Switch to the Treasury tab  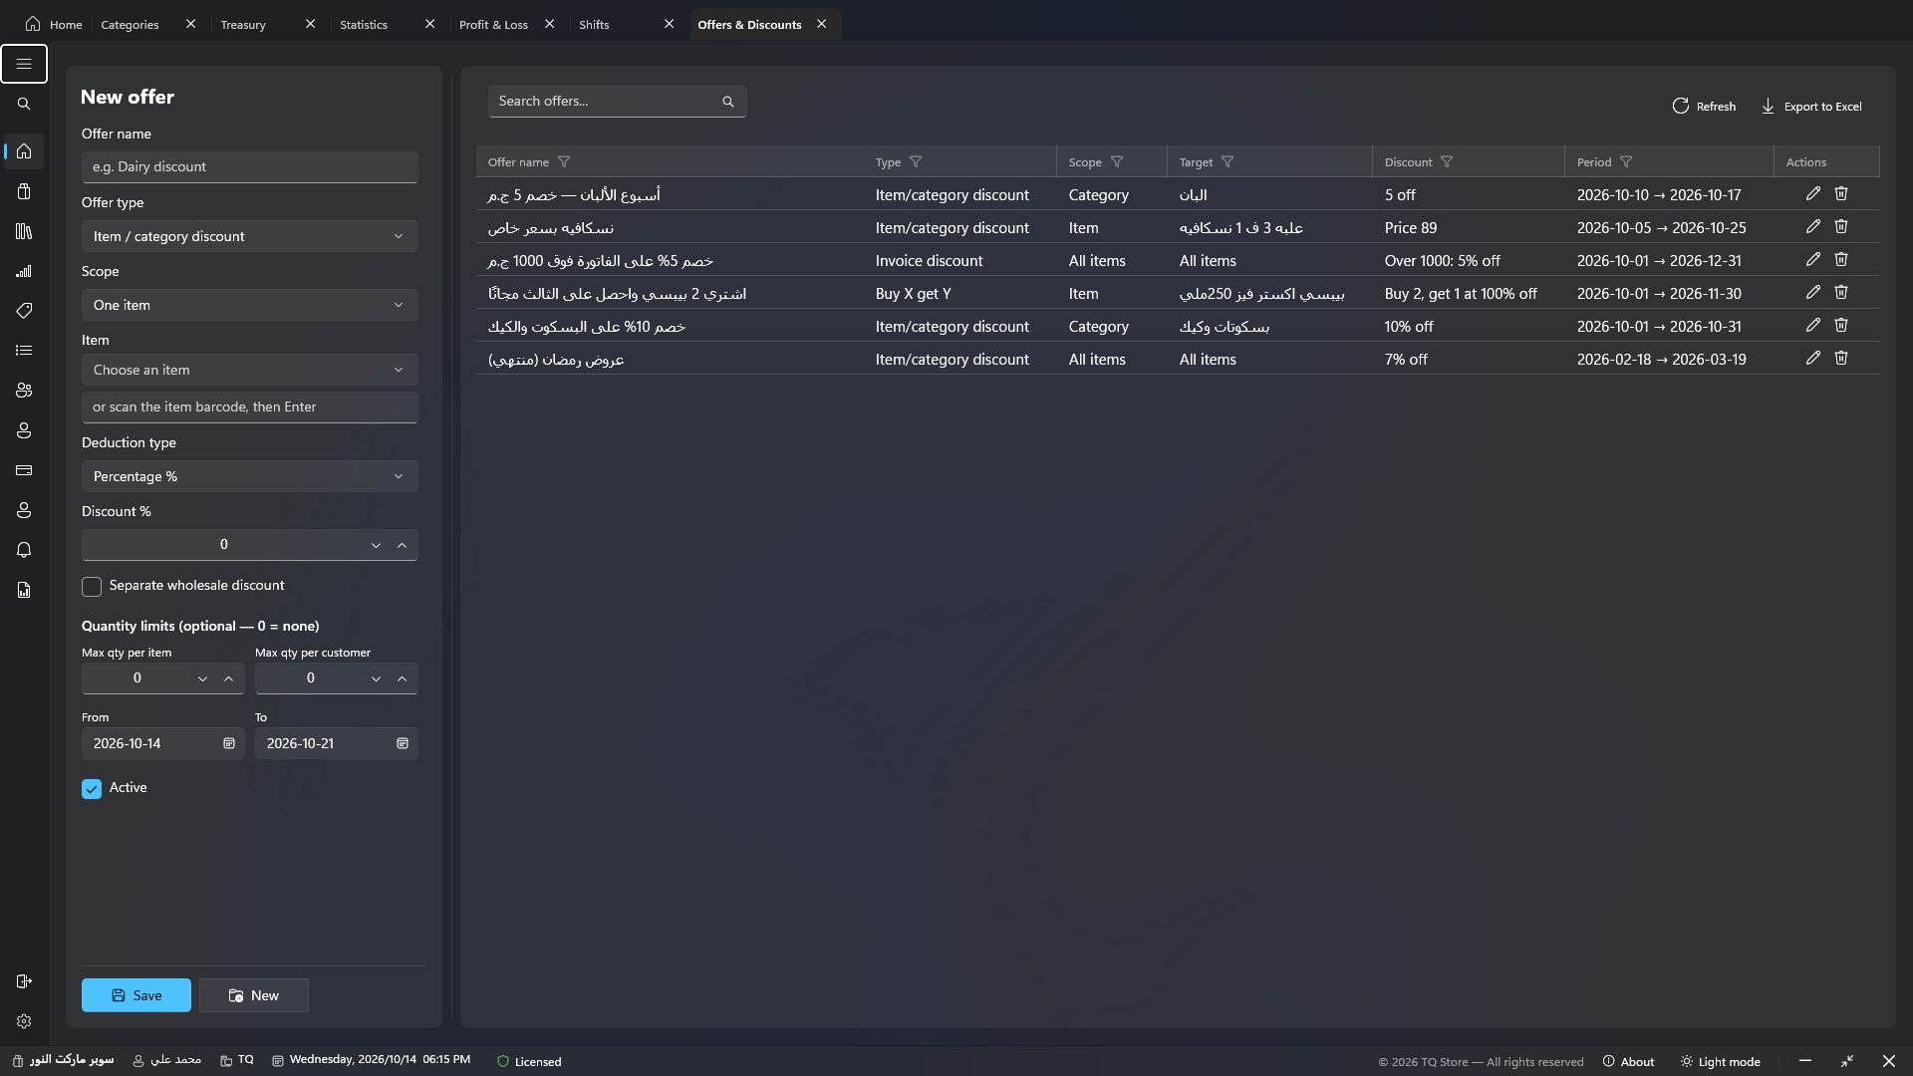(243, 25)
